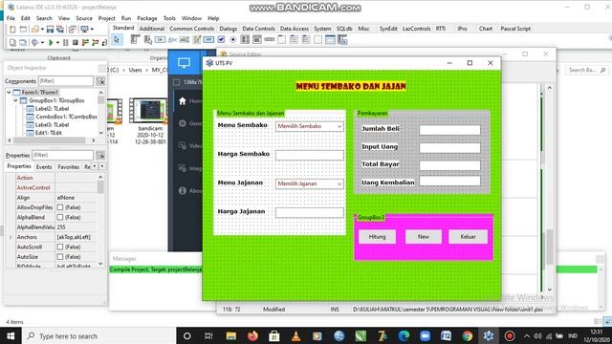Select bandicam video thumbnail in Explorer
Screen dimensions: 612x344
[x=149, y=111]
